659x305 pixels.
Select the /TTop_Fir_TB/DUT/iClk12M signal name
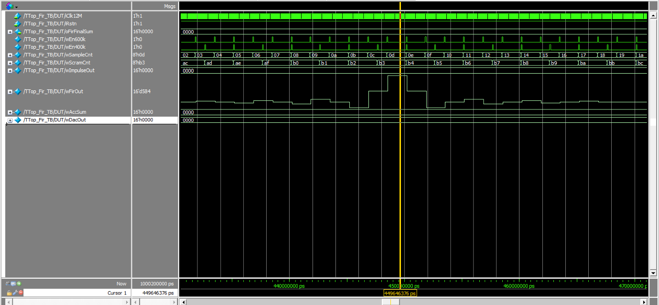tap(53, 16)
